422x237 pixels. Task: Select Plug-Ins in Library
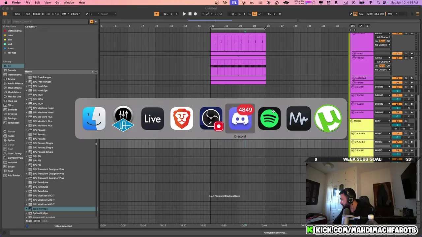(13, 101)
